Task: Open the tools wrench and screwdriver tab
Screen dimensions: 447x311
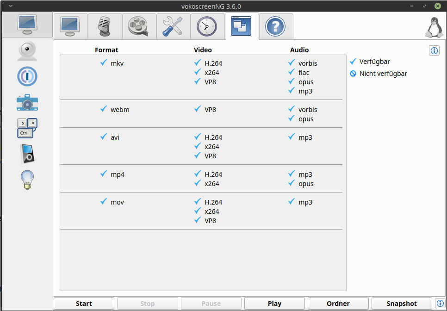Action: tap(174, 26)
